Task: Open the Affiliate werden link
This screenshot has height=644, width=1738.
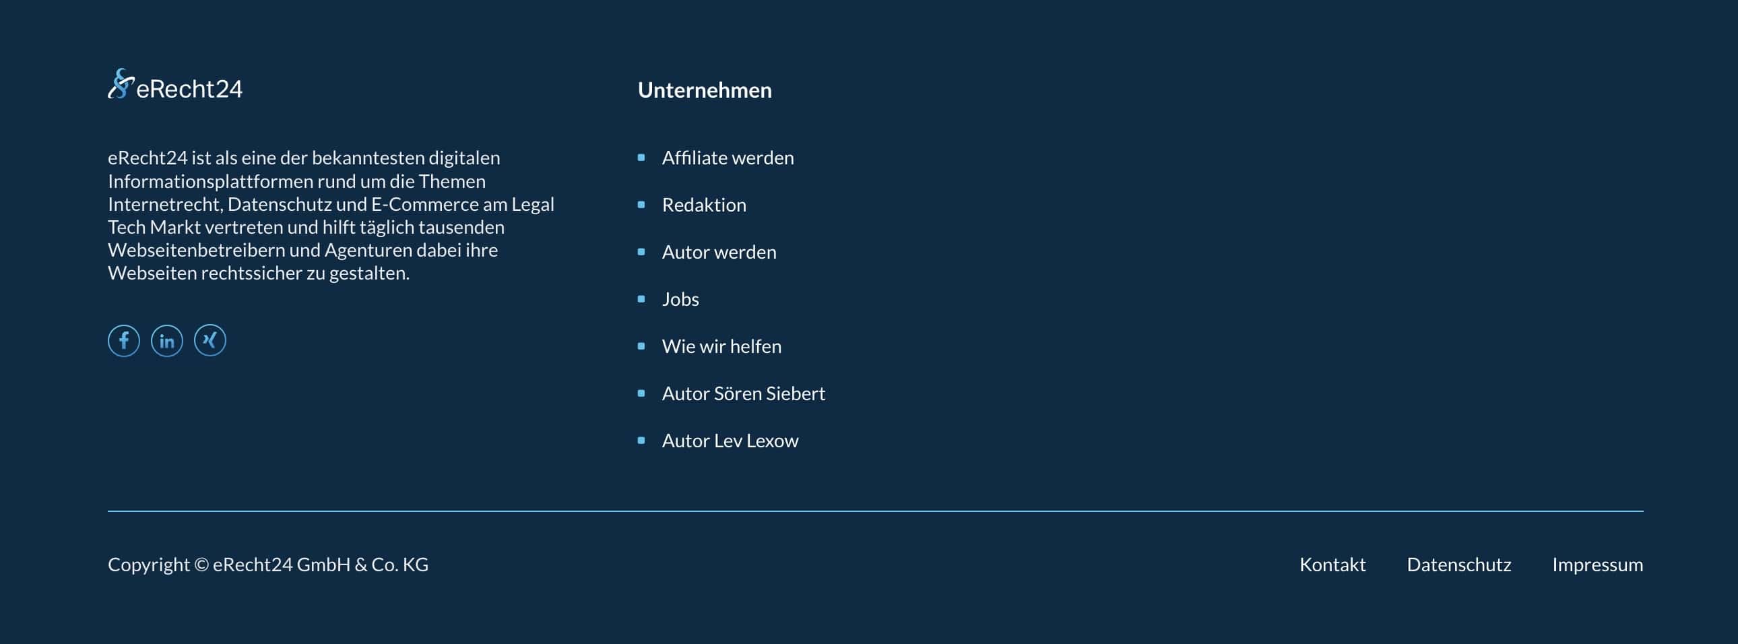Action: [728, 158]
